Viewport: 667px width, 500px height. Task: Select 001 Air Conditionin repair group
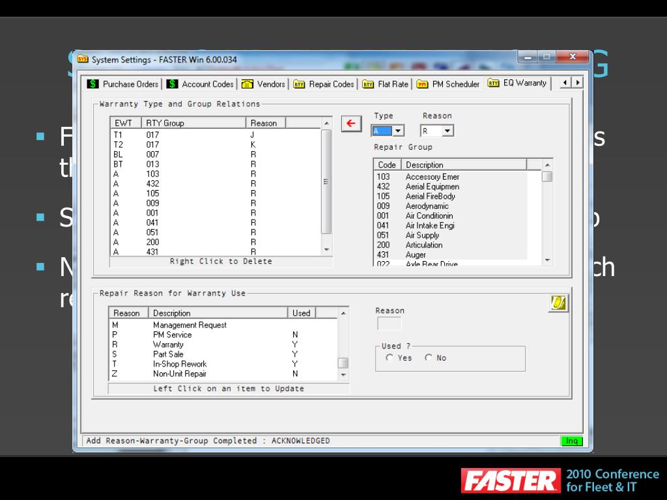coord(451,215)
